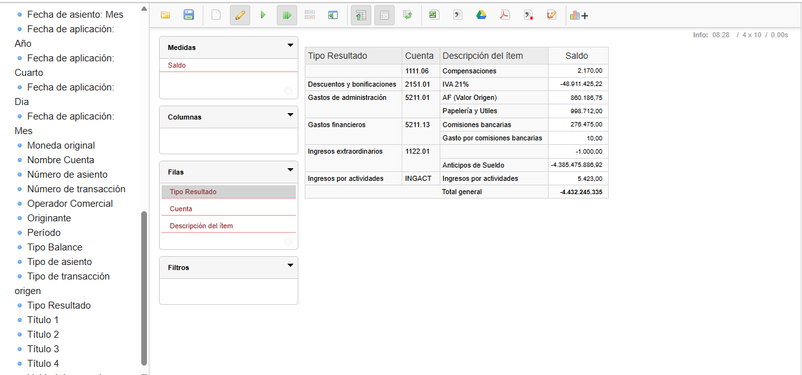Swap axes with the green arrows icon
This screenshot has height=375, width=802.
[x=407, y=15]
